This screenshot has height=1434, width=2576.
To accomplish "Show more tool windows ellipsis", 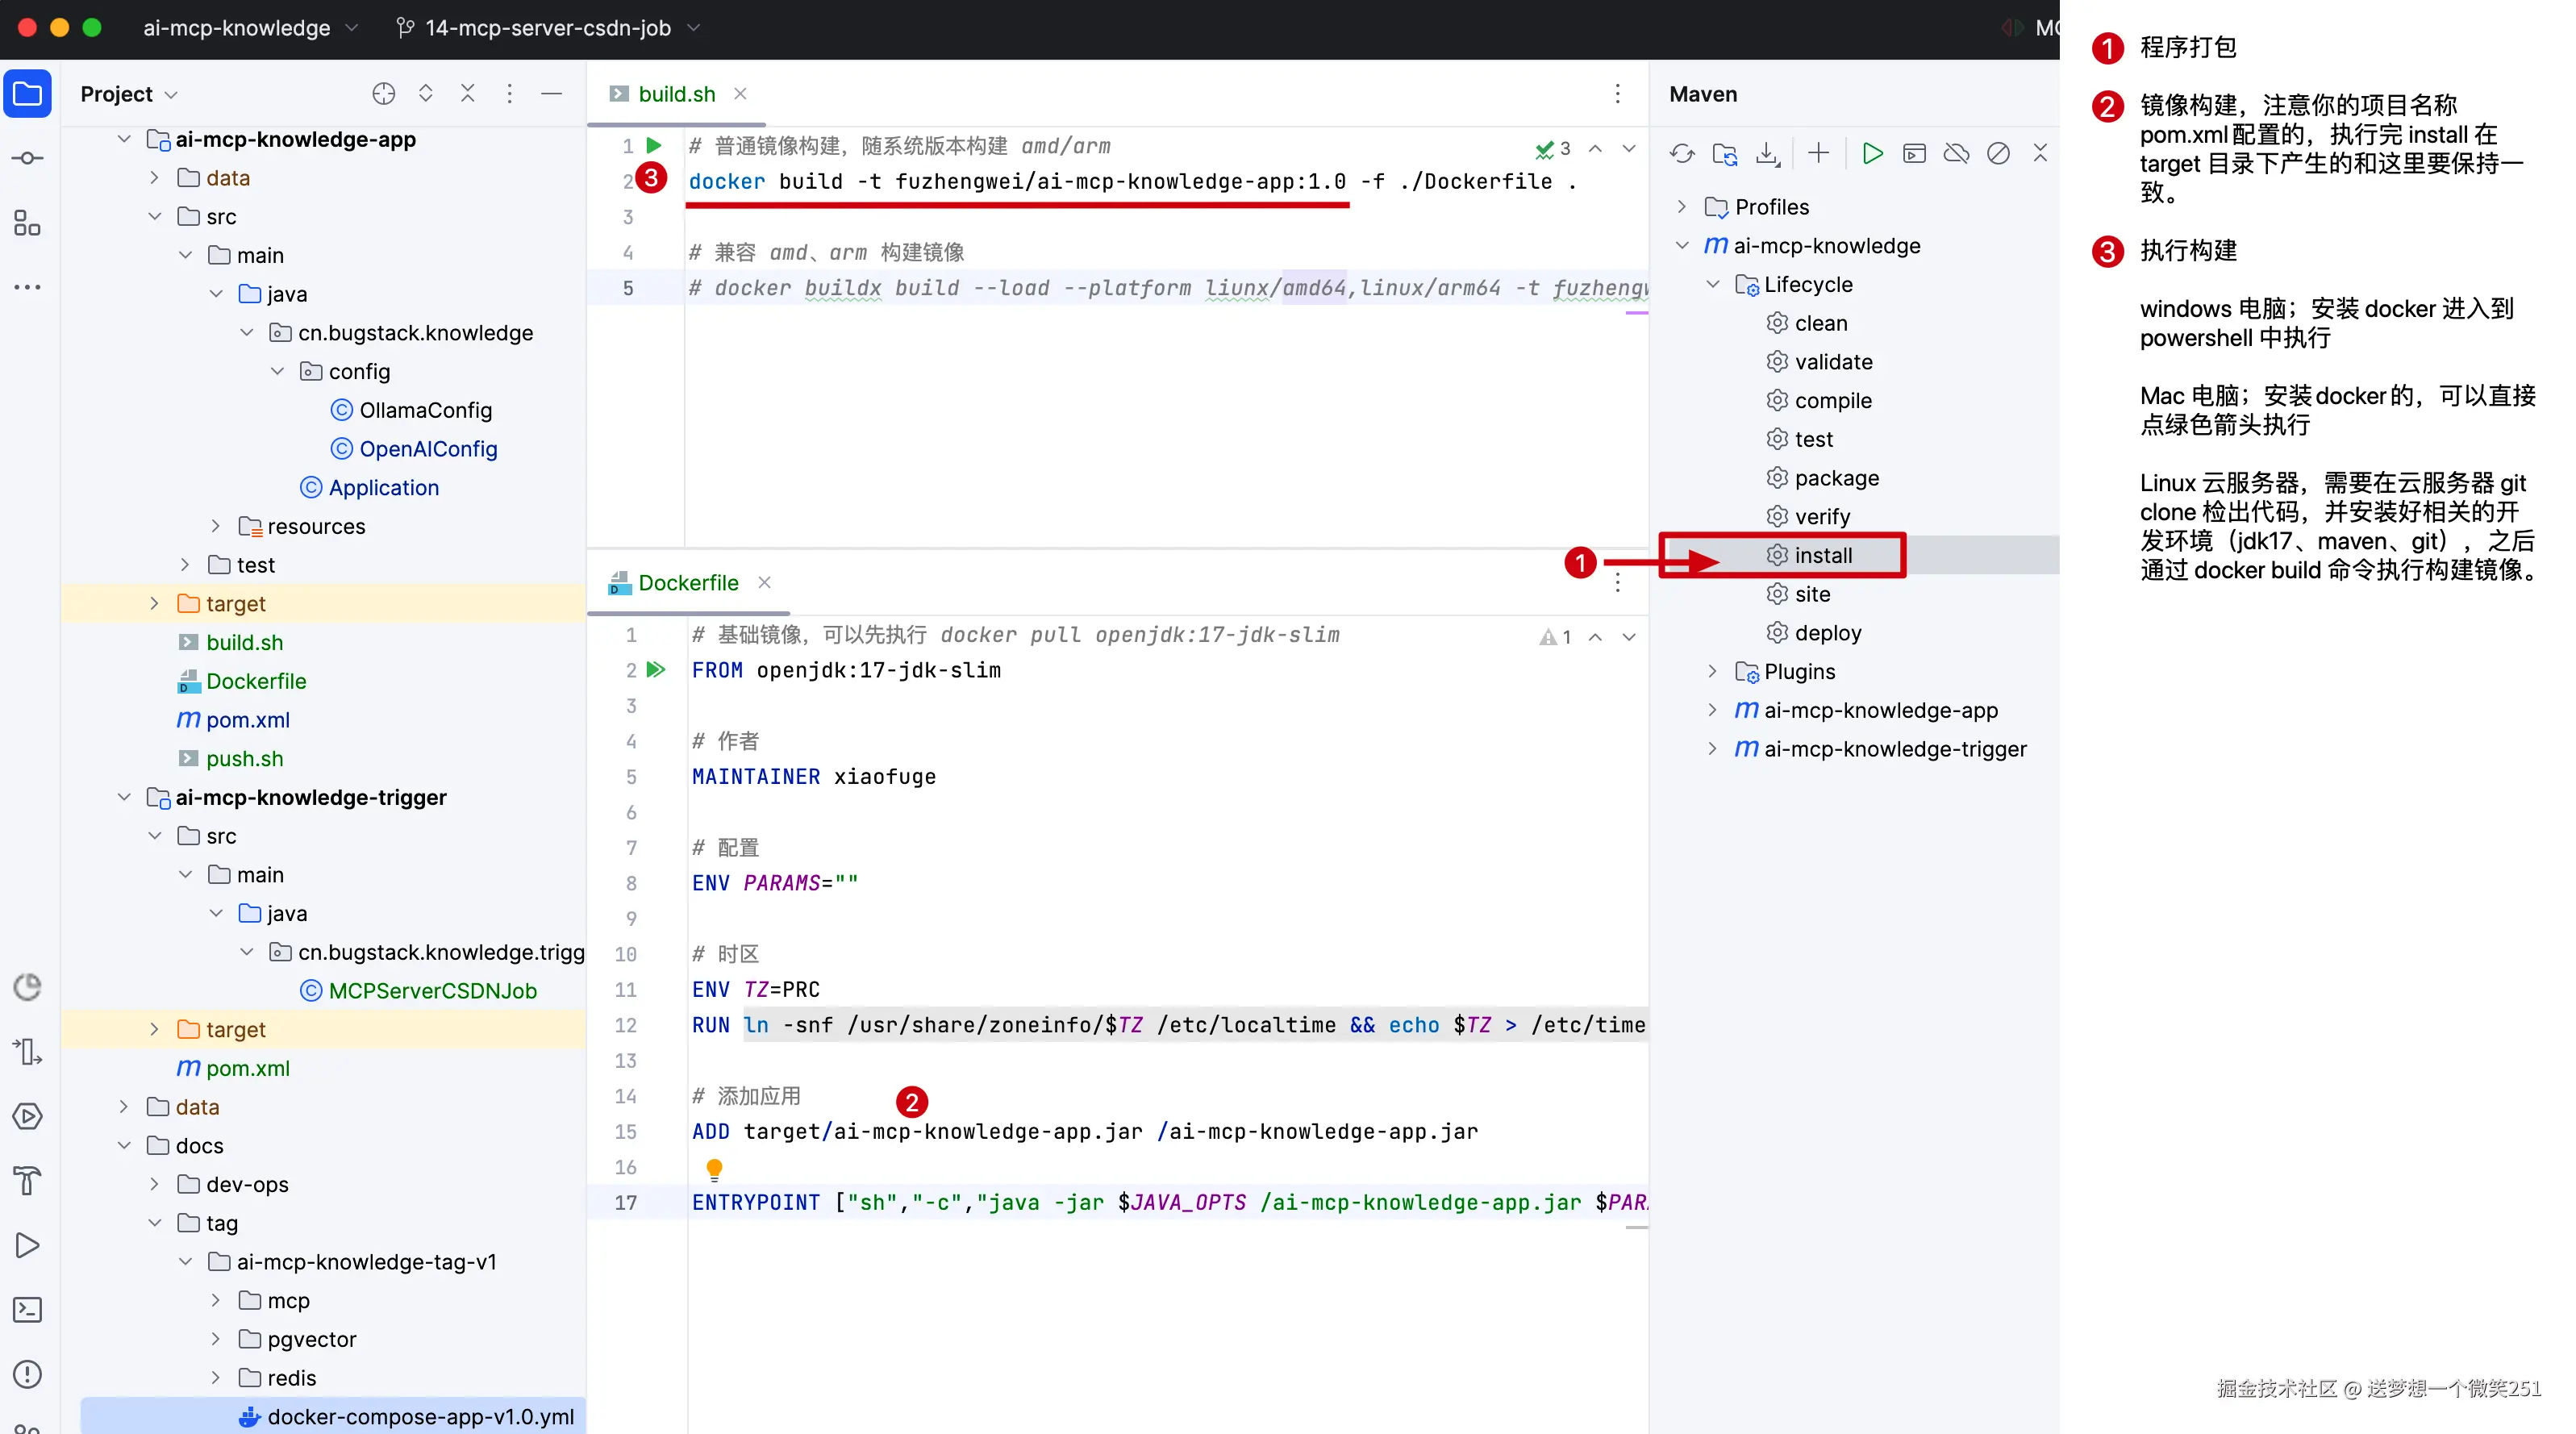I will tap(28, 287).
